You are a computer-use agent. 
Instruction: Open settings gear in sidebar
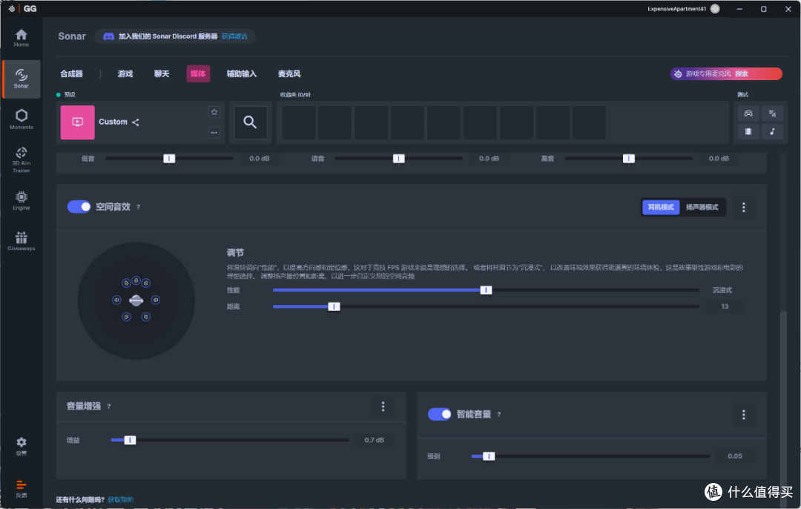pyautogui.click(x=21, y=446)
